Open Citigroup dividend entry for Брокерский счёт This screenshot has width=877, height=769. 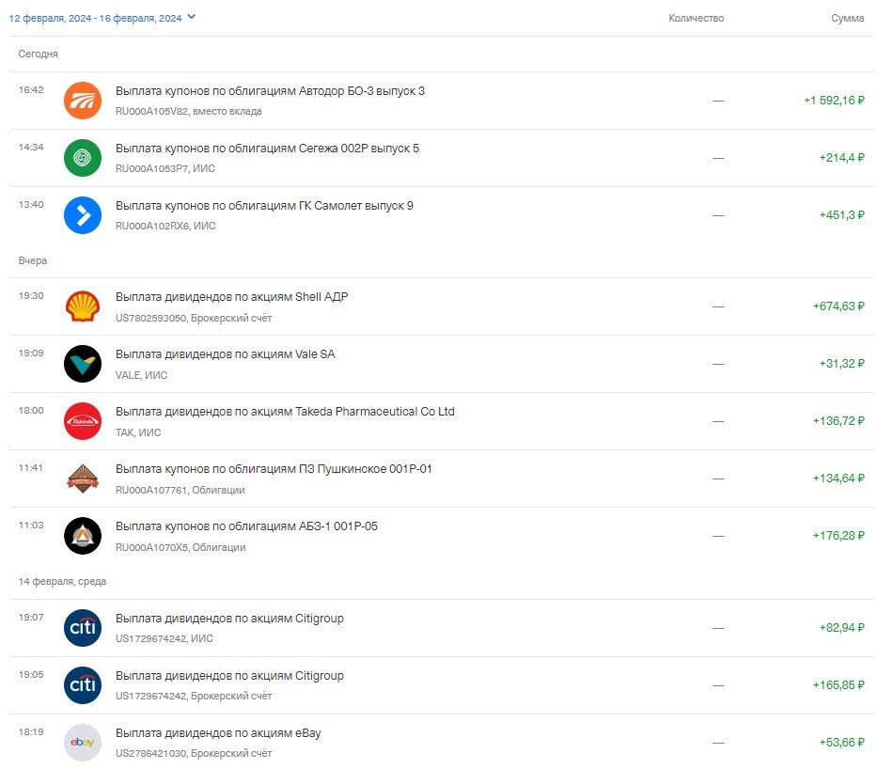(x=442, y=685)
